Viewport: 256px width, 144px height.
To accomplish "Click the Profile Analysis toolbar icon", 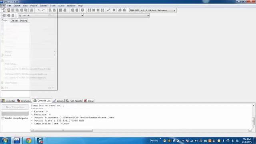I will pyautogui.click(x=120, y=10).
